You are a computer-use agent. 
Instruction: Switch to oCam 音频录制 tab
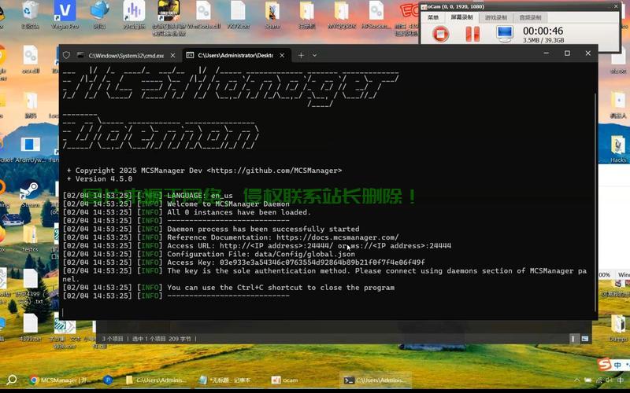tap(530, 17)
